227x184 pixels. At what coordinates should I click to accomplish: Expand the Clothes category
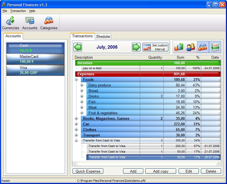click(76, 130)
